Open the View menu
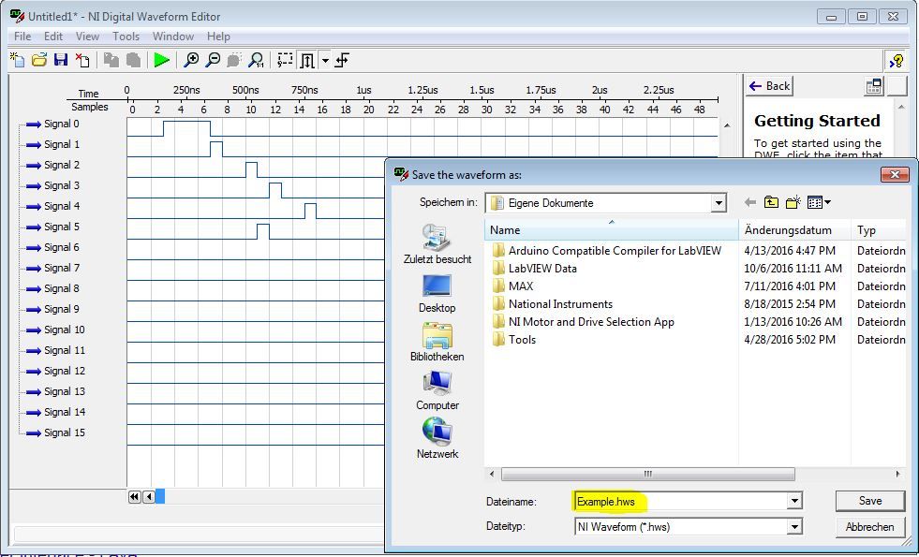Image resolution: width=919 pixels, height=557 pixels. [87, 37]
